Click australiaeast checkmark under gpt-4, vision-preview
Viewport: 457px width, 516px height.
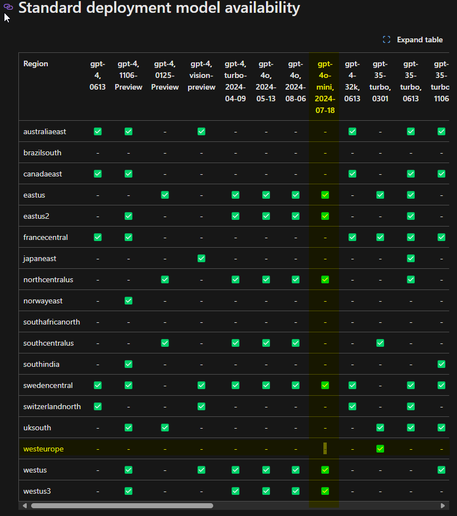[202, 131]
